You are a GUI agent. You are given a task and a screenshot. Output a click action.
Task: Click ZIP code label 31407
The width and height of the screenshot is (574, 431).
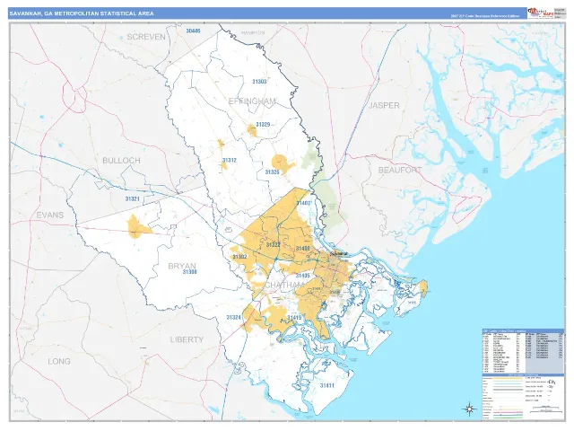(303, 203)
